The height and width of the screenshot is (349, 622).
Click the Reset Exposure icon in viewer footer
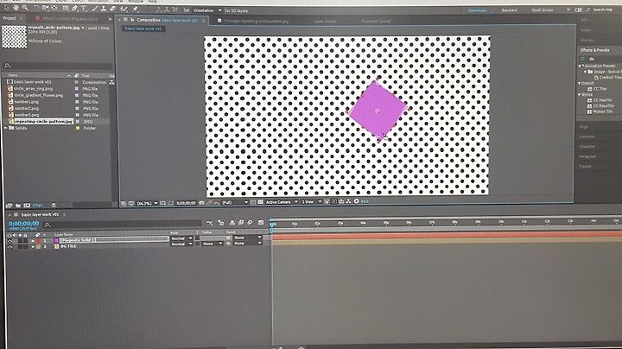pyautogui.click(x=356, y=201)
